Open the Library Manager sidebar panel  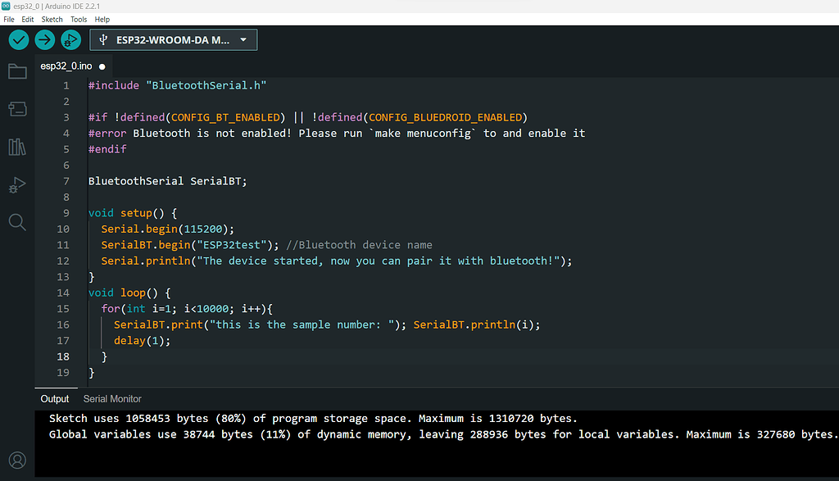click(17, 147)
